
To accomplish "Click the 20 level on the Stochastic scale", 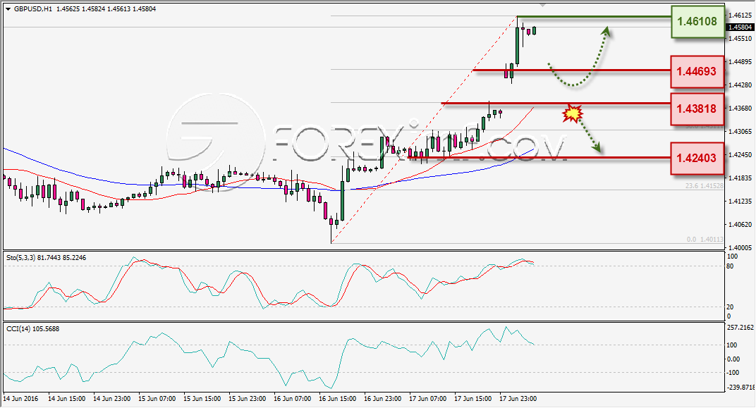I will coord(730,307).
